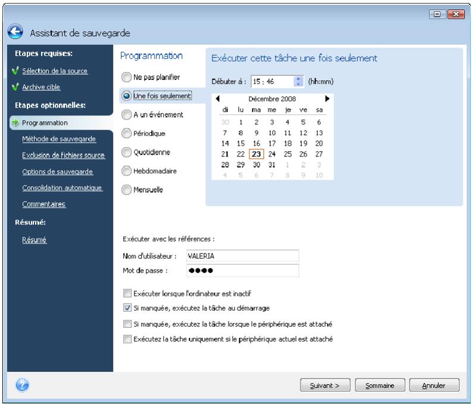The width and height of the screenshot is (472, 404).
Task: Enable 'Exécuter lorsque l'ordinateur est inactif'
Action: pos(127,293)
